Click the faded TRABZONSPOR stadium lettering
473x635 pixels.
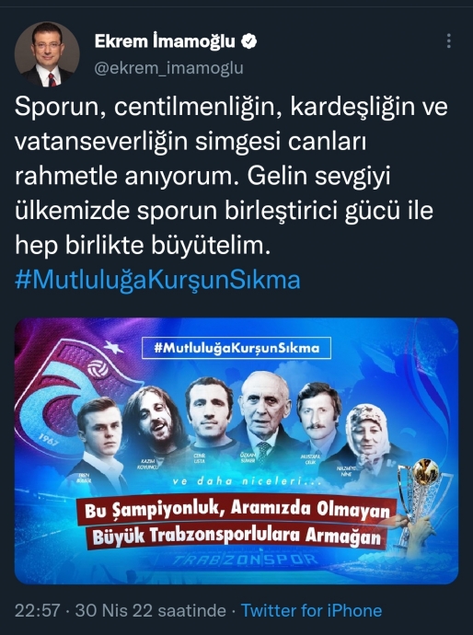point(246,560)
